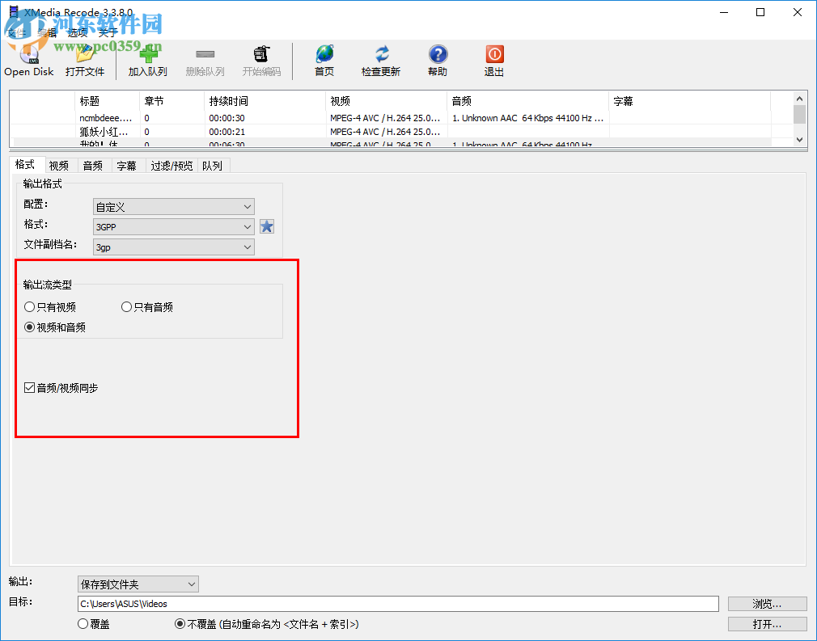This screenshot has height=641, width=817.
Task: Open the 选项 menu
Action: click(x=77, y=32)
